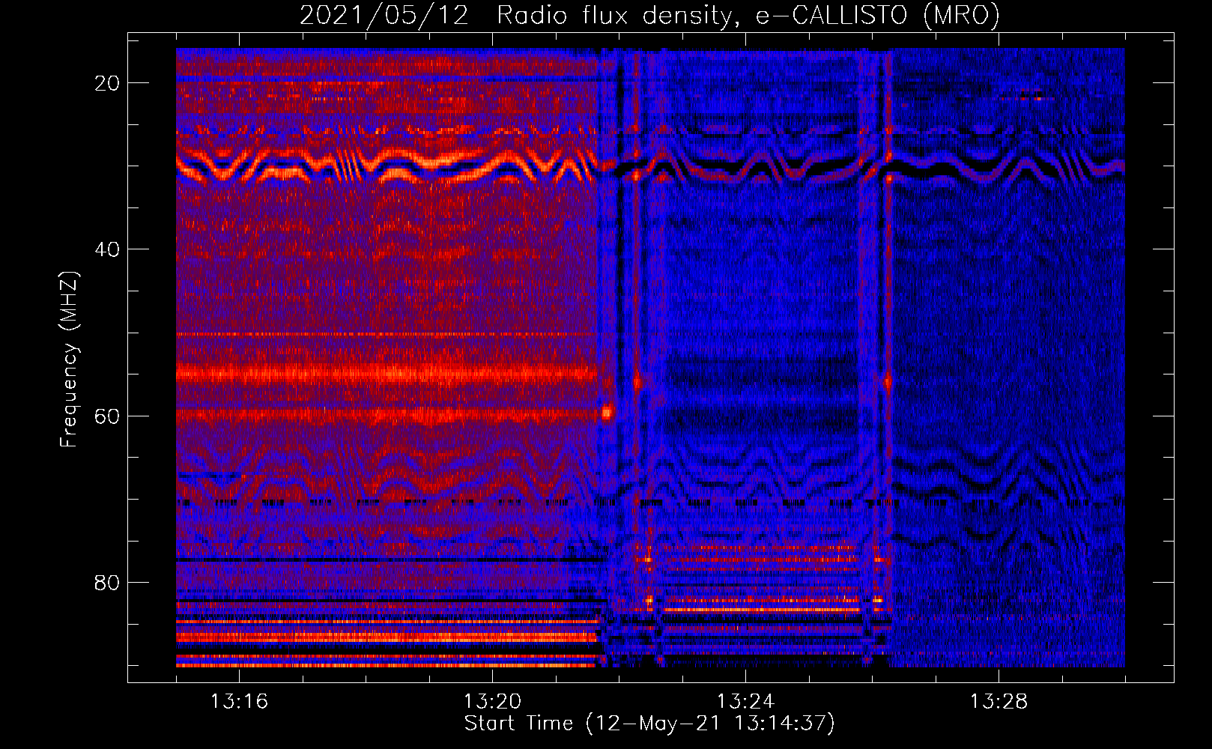Click the '80' frequency tick label
The width and height of the screenshot is (1212, 749).
click(x=108, y=583)
